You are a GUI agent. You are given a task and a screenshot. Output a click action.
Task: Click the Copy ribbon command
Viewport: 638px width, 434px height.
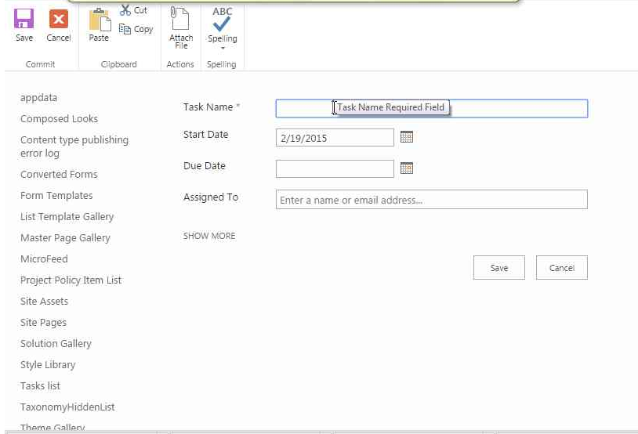136,29
